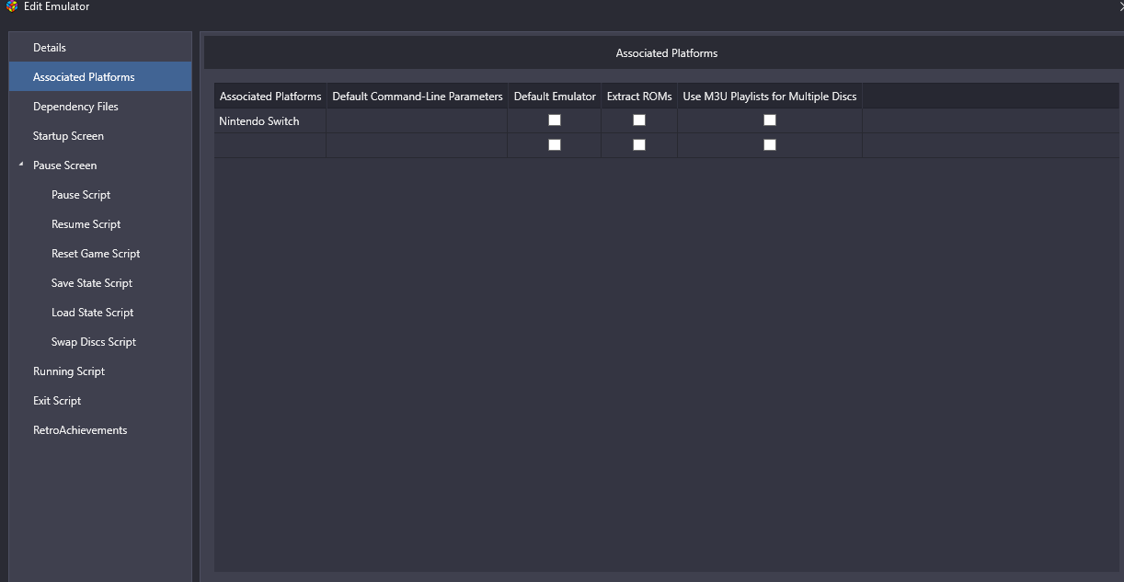Open the RetroAchievements section
The height and width of the screenshot is (582, 1124).
(x=80, y=430)
